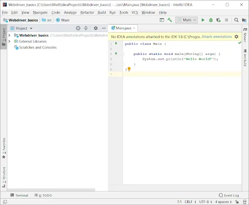Open the Navigate menu
This screenshot has height=205, width=249.
click(40, 13)
